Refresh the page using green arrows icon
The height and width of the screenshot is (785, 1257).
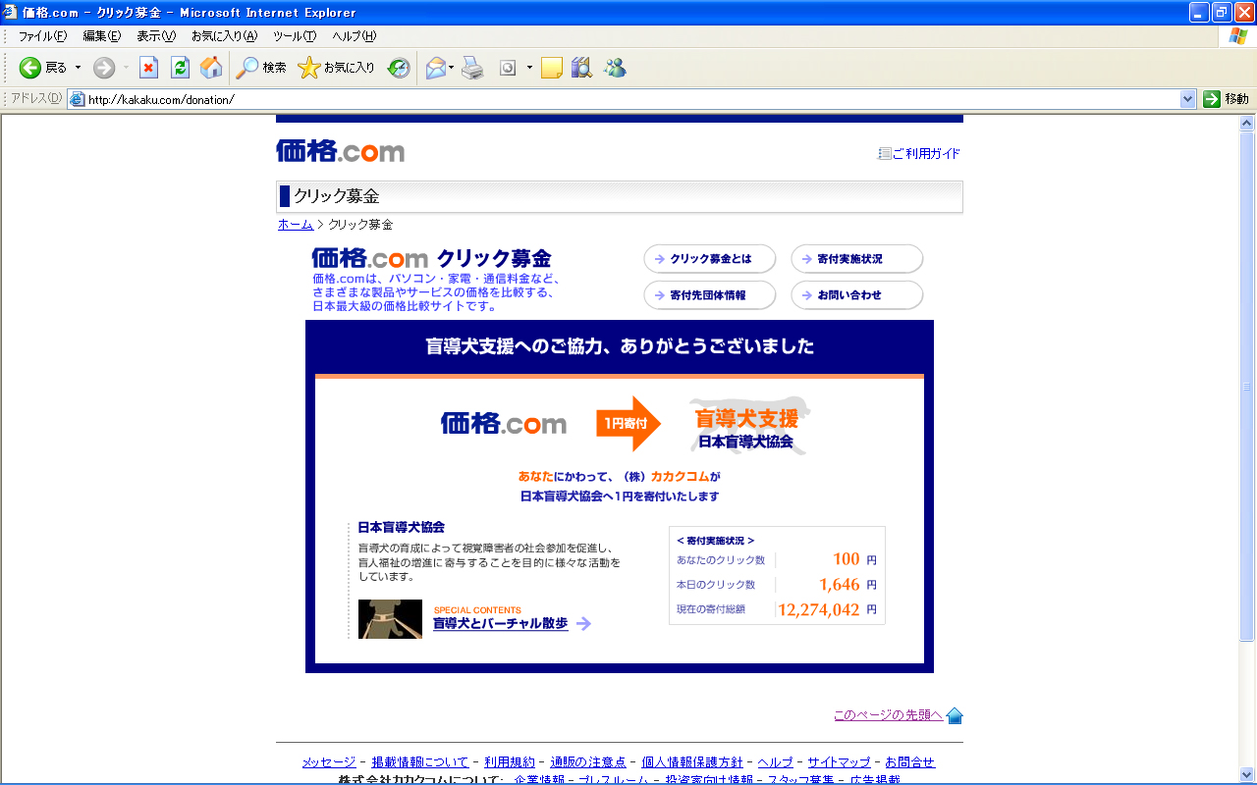pyautogui.click(x=180, y=68)
